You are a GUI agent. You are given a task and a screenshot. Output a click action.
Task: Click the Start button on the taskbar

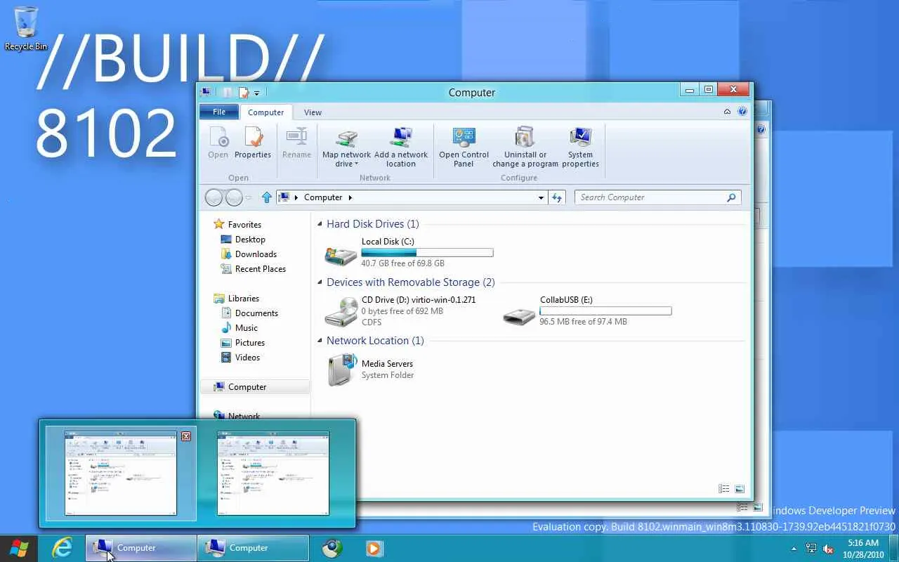click(19, 548)
